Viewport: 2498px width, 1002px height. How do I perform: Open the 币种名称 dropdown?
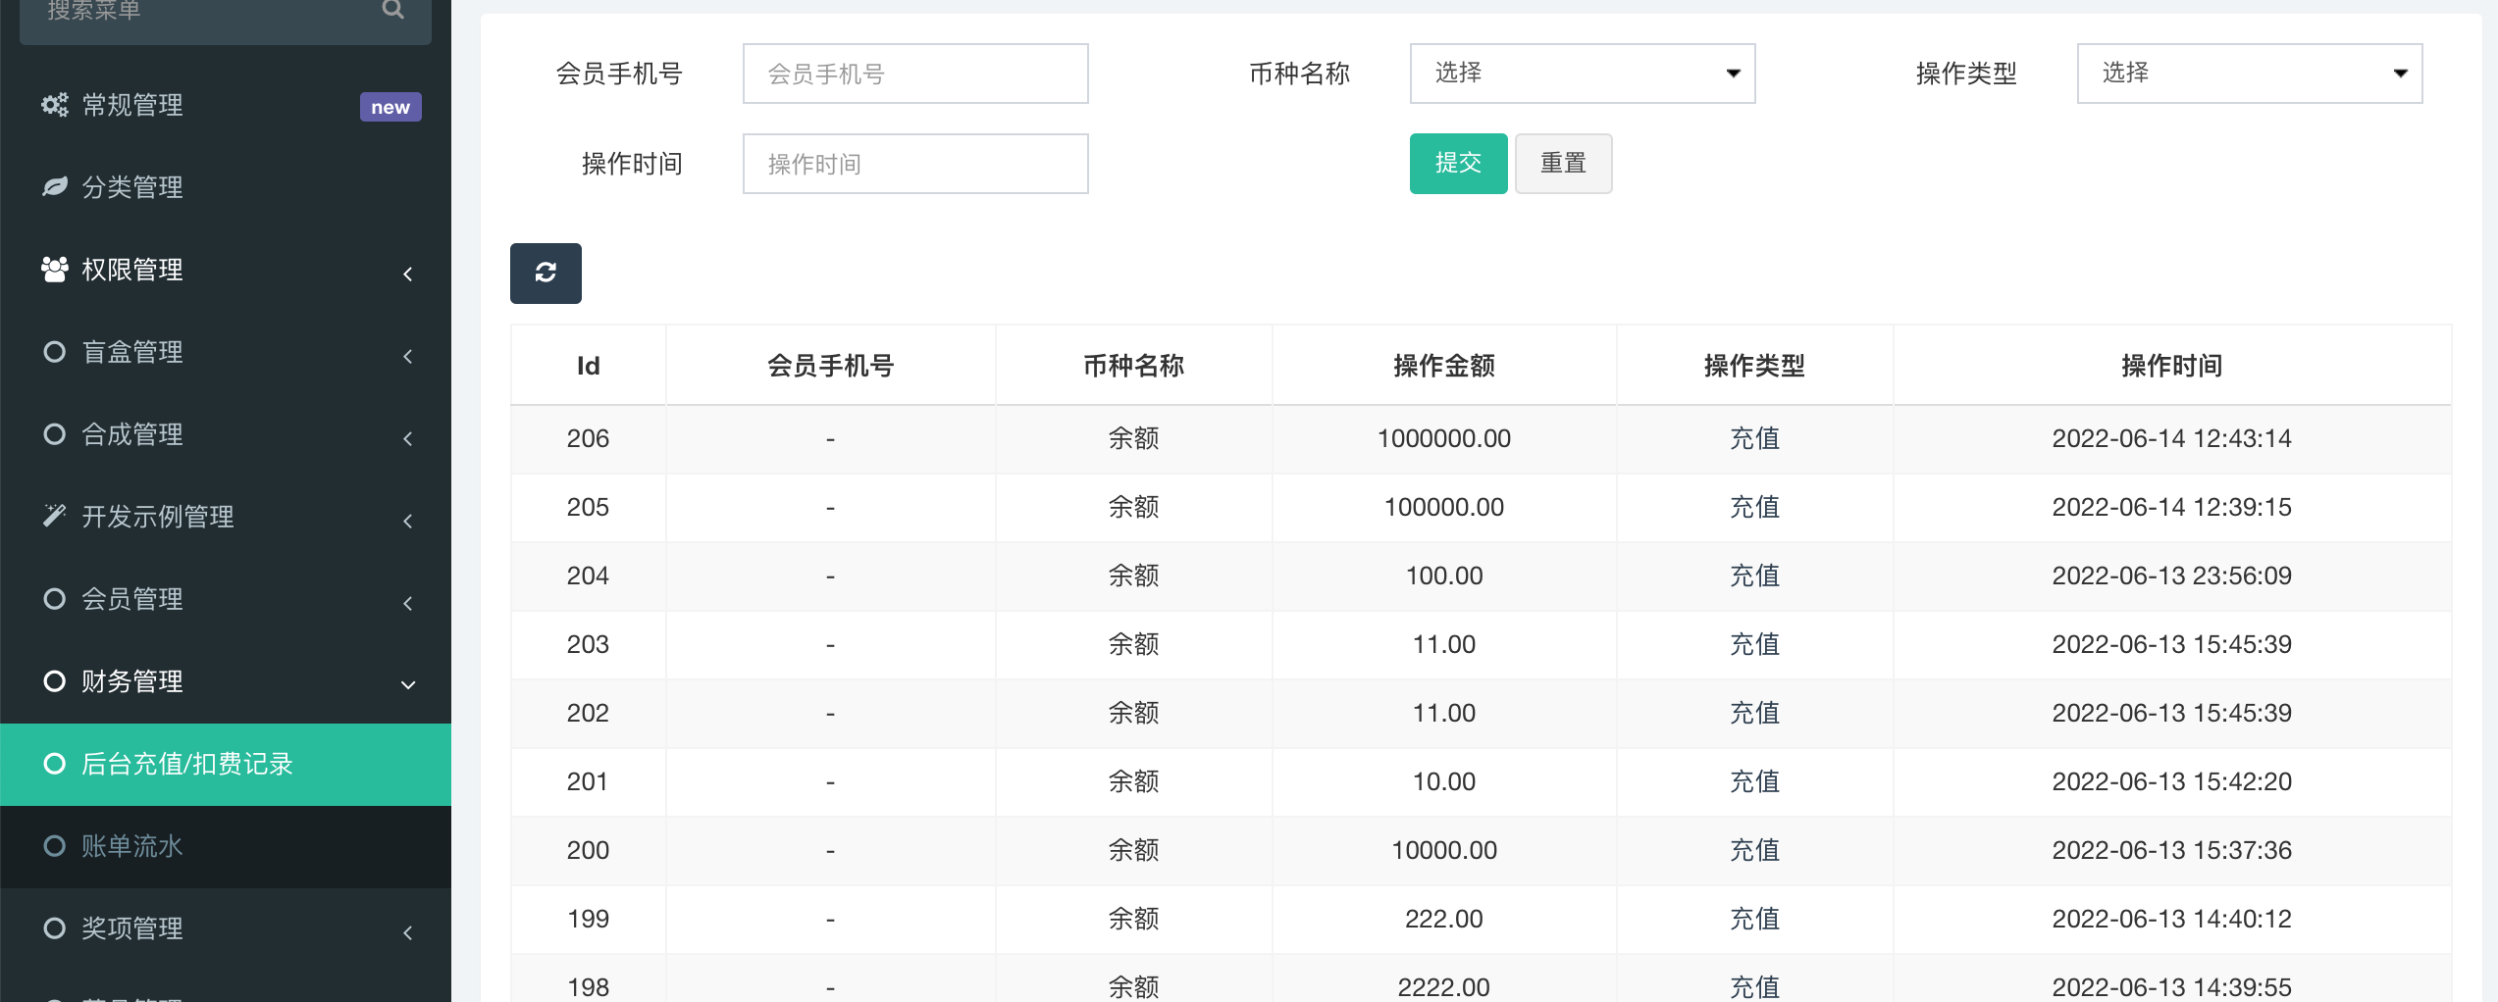coord(1582,74)
